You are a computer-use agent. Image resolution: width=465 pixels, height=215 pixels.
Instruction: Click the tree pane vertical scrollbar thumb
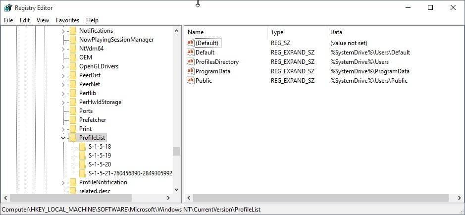coord(176,151)
